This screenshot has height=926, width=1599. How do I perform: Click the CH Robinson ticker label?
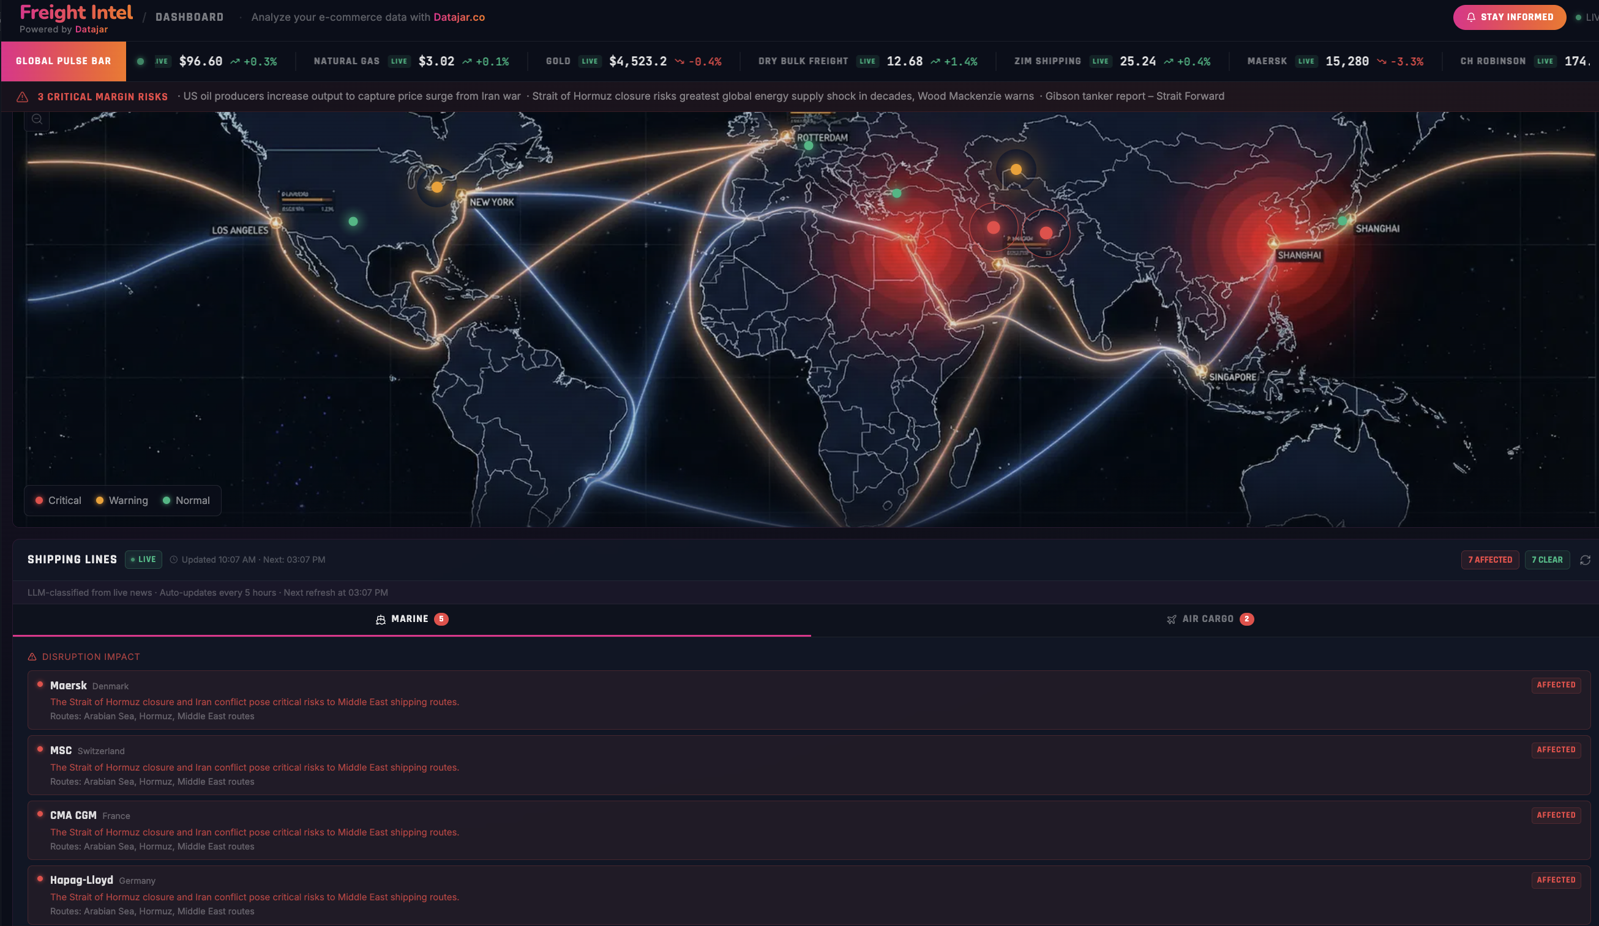[x=1493, y=62]
